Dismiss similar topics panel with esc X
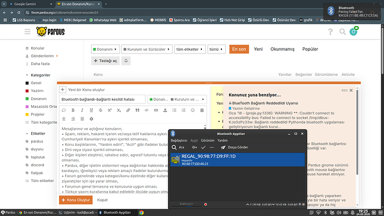This screenshot has height=216, width=384. click(351, 90)
